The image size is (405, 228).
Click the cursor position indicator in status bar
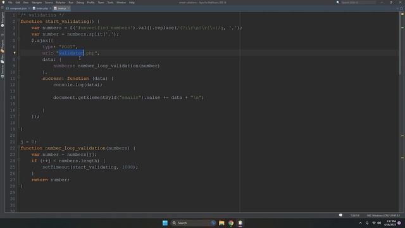click(x=355, y=215)
